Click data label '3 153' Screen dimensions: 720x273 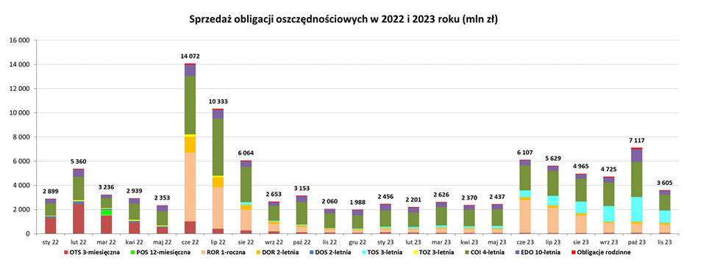pos(302,188)
